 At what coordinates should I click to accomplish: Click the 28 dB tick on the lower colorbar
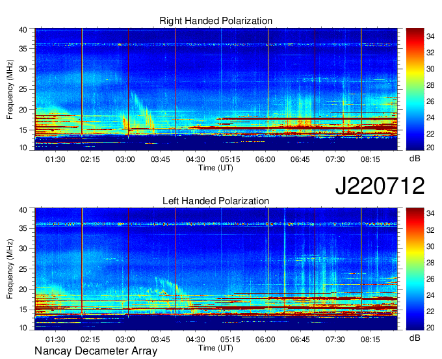click(x=430, y=263)
